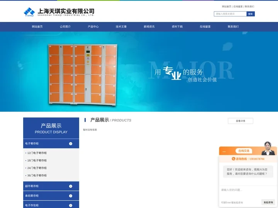
Task: Click the customer service agent avatar
Action: point(268,148)
